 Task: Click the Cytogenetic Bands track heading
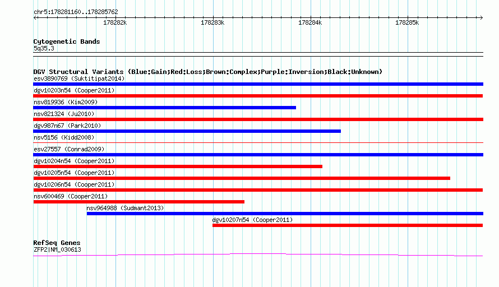click(x=67, y=41)
